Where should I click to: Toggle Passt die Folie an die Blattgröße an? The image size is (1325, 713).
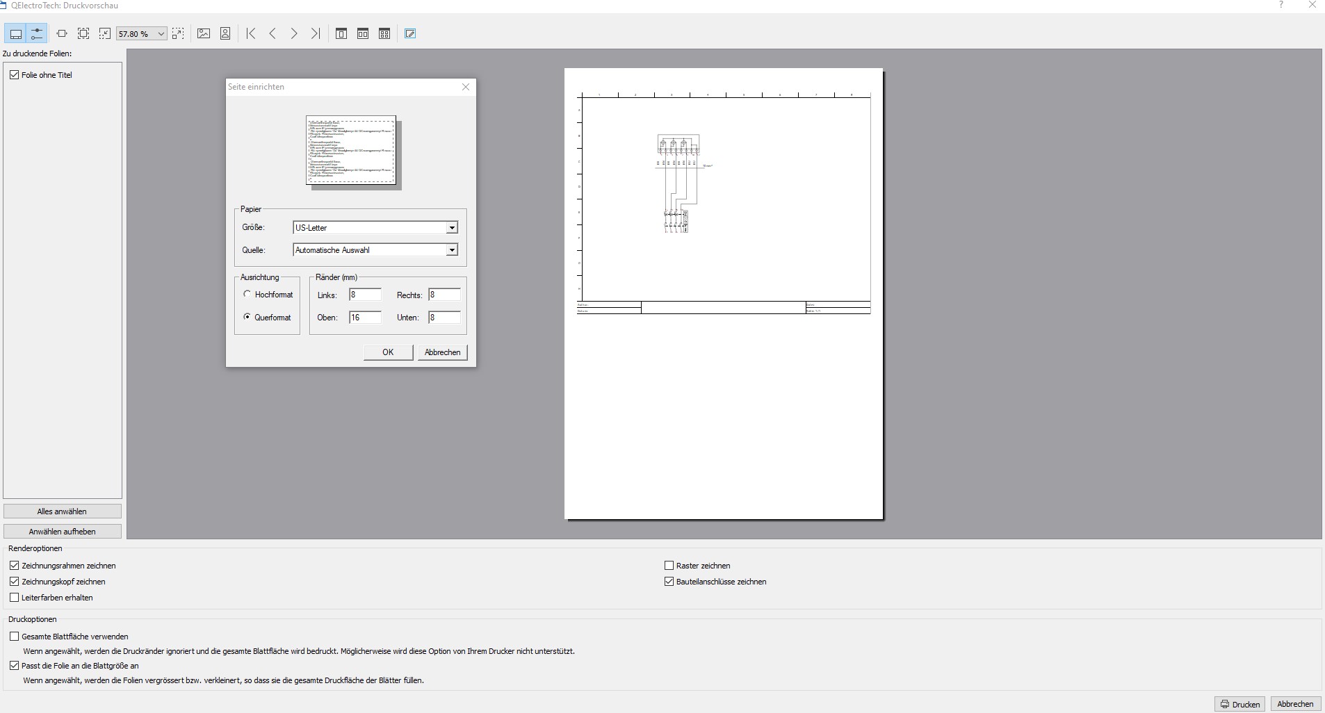pyautogui.click(x=15, y=666)
